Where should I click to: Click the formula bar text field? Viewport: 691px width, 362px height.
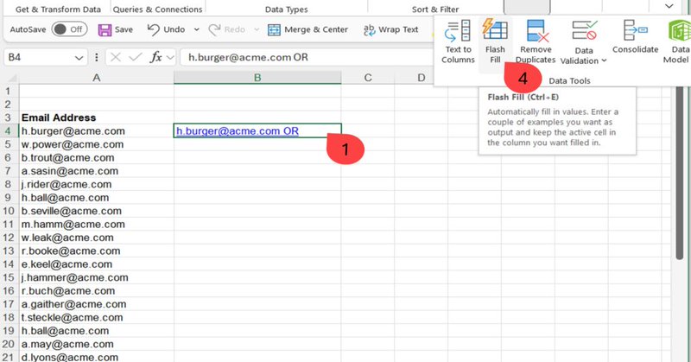point(307,57)
